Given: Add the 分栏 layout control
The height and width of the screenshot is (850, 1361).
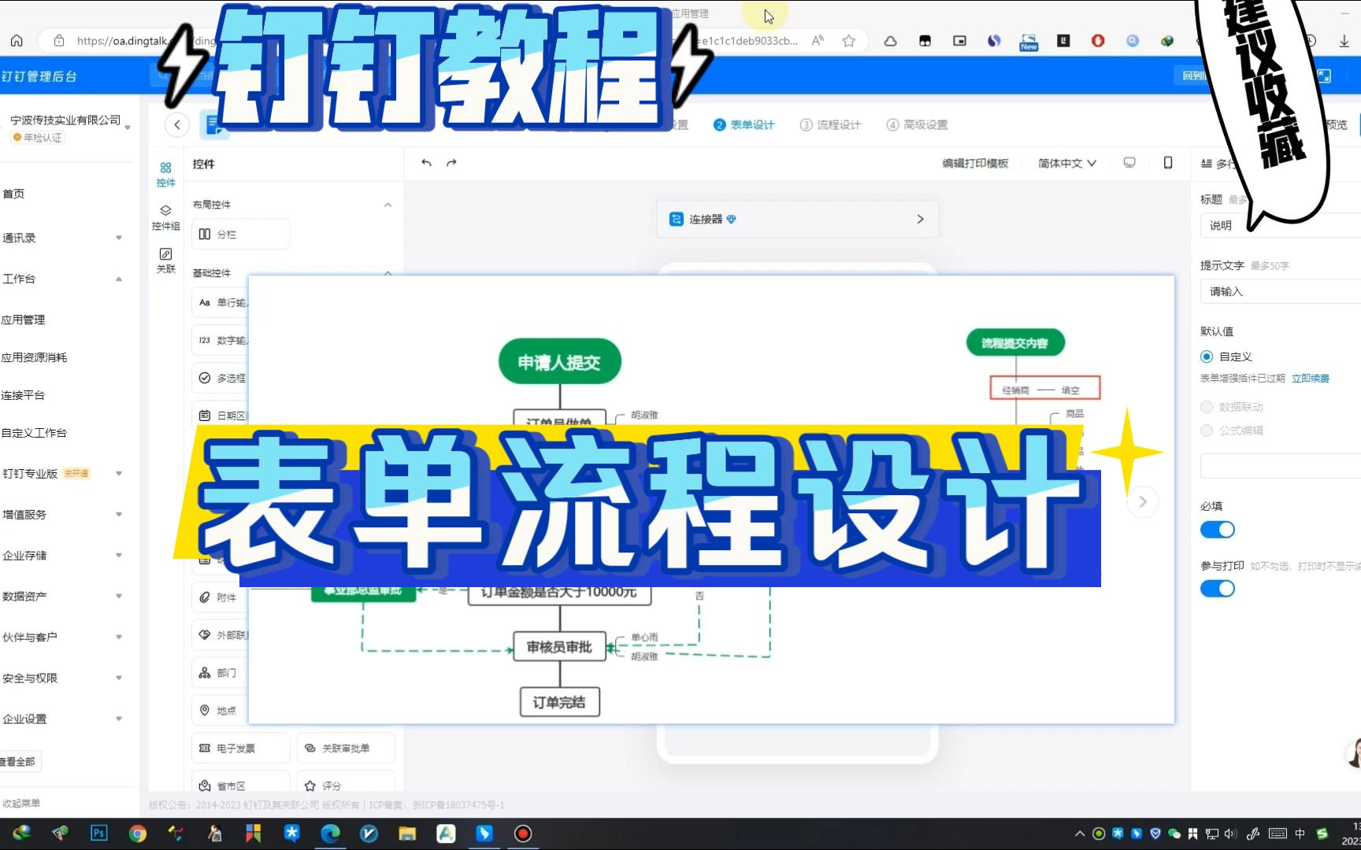Looking at the screenshot, I should [240, 235].
